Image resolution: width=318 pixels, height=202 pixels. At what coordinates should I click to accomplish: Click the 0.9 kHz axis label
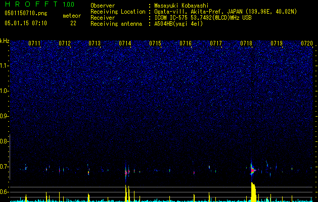click(x=5, y=116)
